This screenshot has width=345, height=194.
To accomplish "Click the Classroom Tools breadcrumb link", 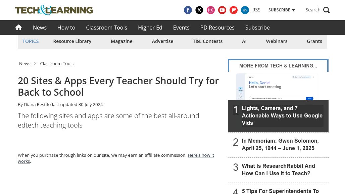I will (57, 63).
